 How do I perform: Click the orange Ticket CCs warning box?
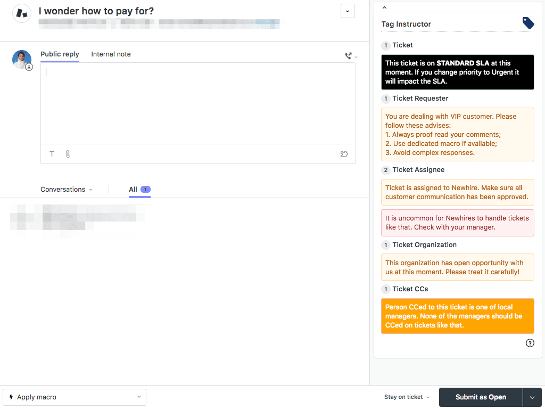click(x=457, y=316)
